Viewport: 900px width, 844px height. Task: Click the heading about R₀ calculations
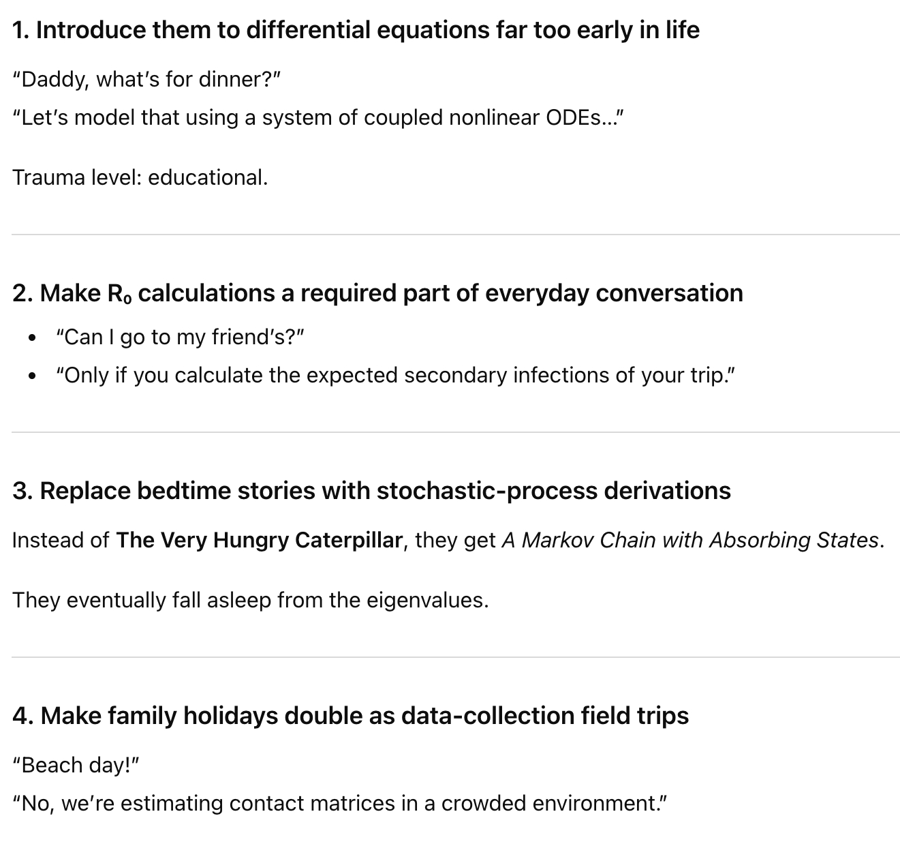(x=377, y=293)
